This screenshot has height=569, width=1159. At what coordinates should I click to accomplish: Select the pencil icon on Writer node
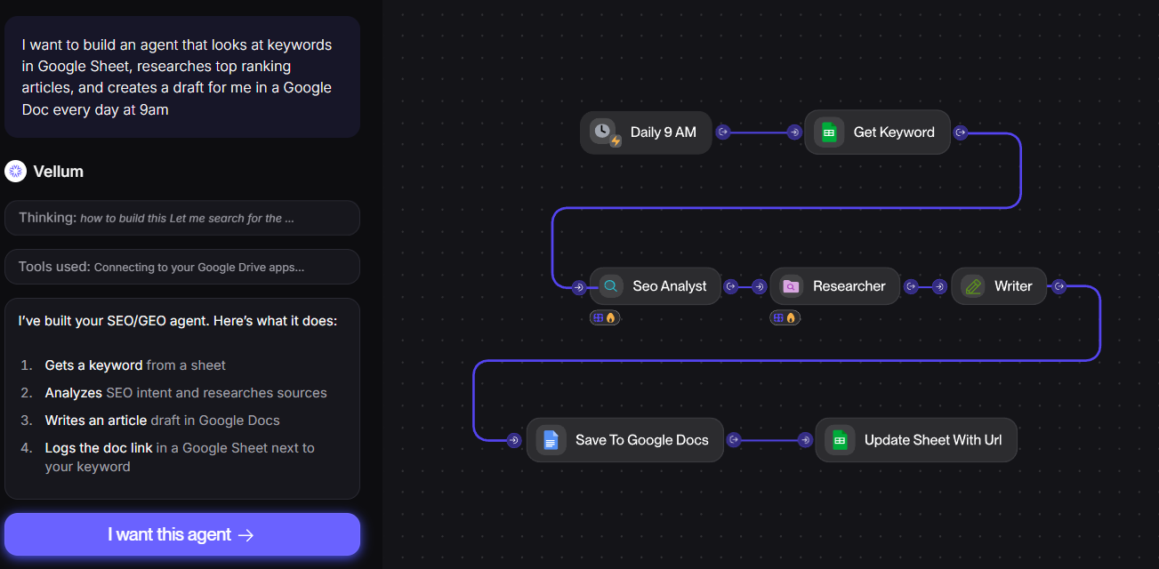coord(973,286)
